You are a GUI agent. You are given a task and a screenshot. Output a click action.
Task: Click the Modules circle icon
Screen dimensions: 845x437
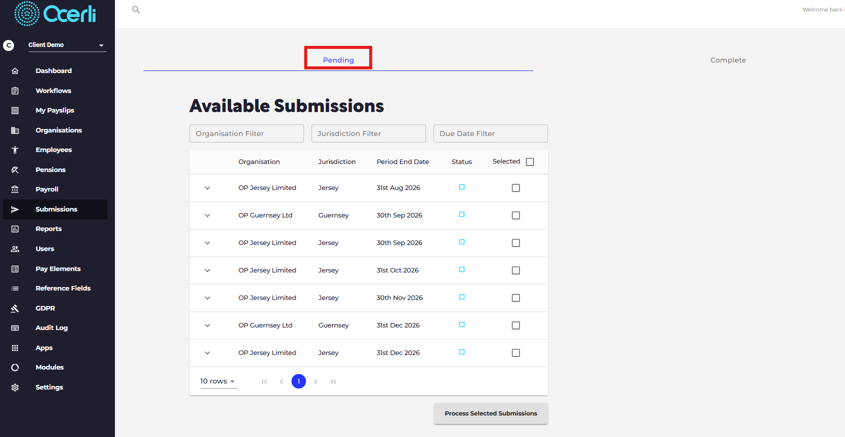click(15, 367)
